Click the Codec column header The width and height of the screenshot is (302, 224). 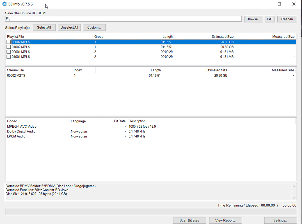37,121
